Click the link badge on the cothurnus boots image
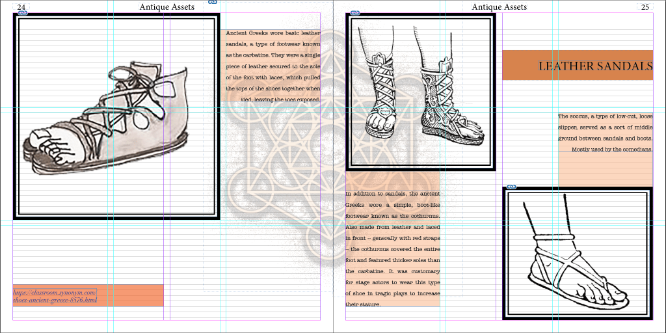This screenshot has height=333, width=666. click(x=354, y=13)
